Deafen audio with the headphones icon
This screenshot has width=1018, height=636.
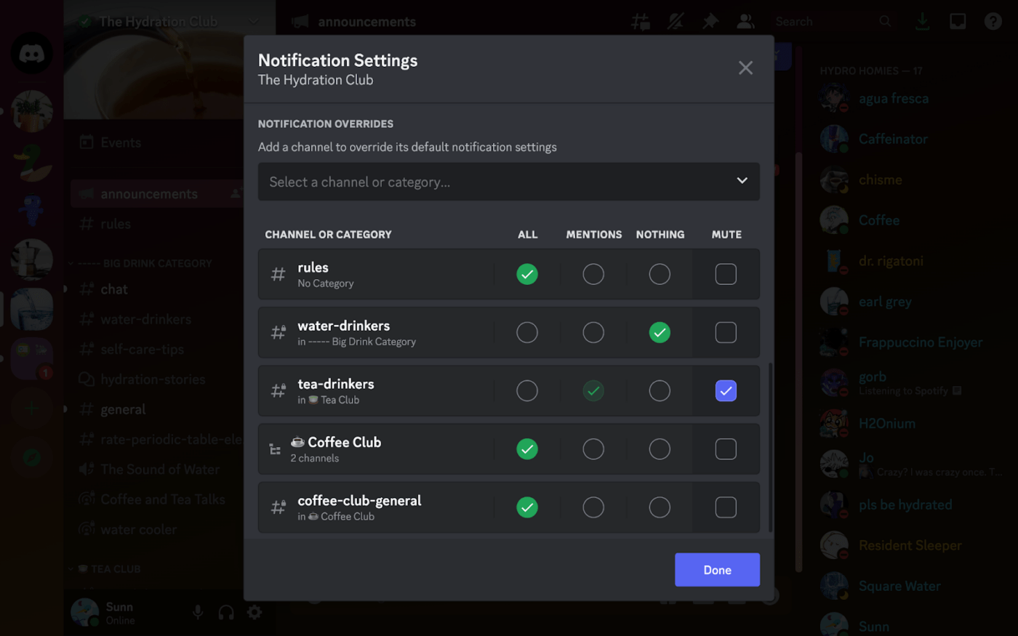tap(226, 612)
